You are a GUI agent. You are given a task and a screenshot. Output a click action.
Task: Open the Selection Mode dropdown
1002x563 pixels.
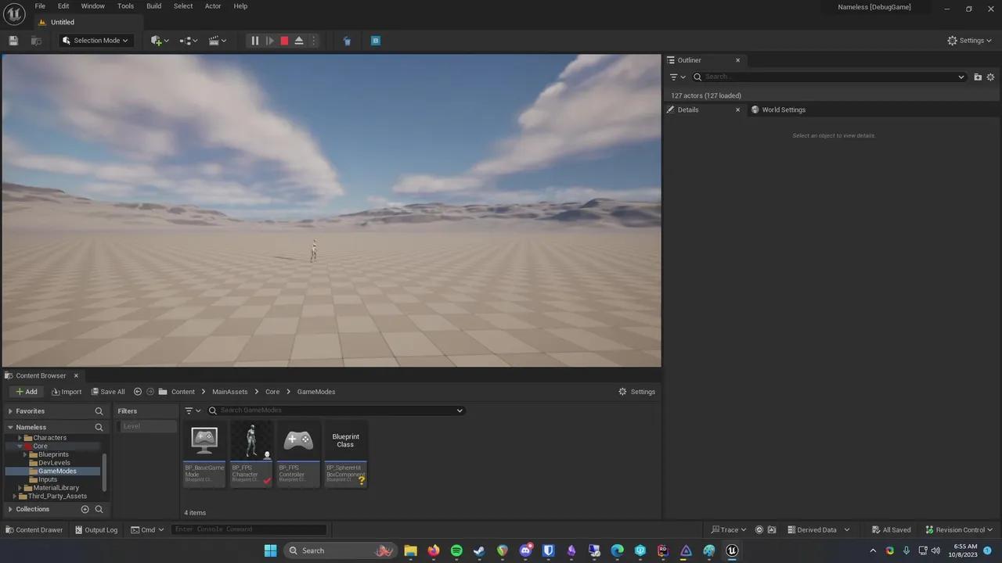(x=96, y=41)
